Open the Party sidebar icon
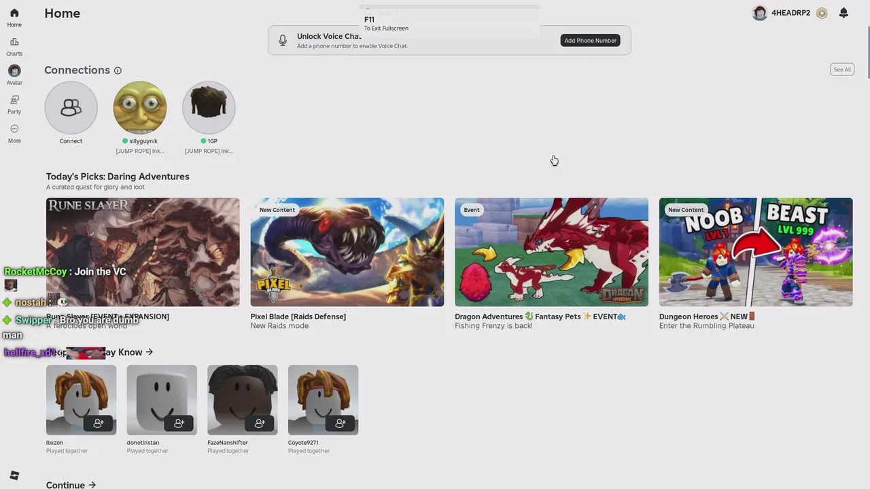This screenshot has width=870, height=489. point(14,100)
